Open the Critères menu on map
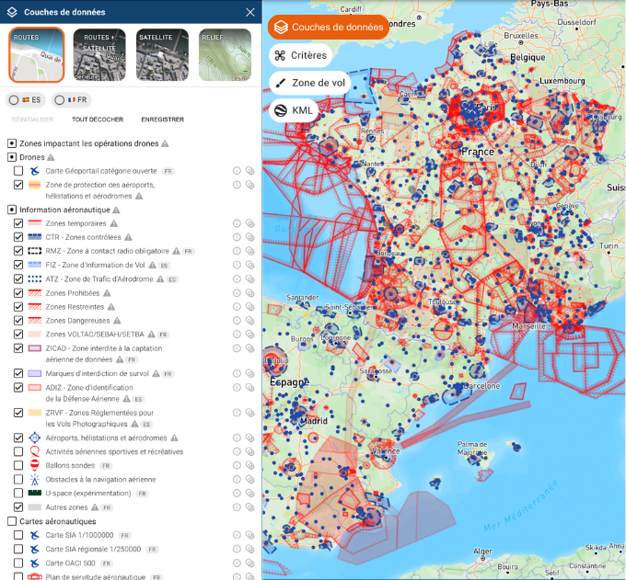626x580 pixels. click(x=300, y=55)
